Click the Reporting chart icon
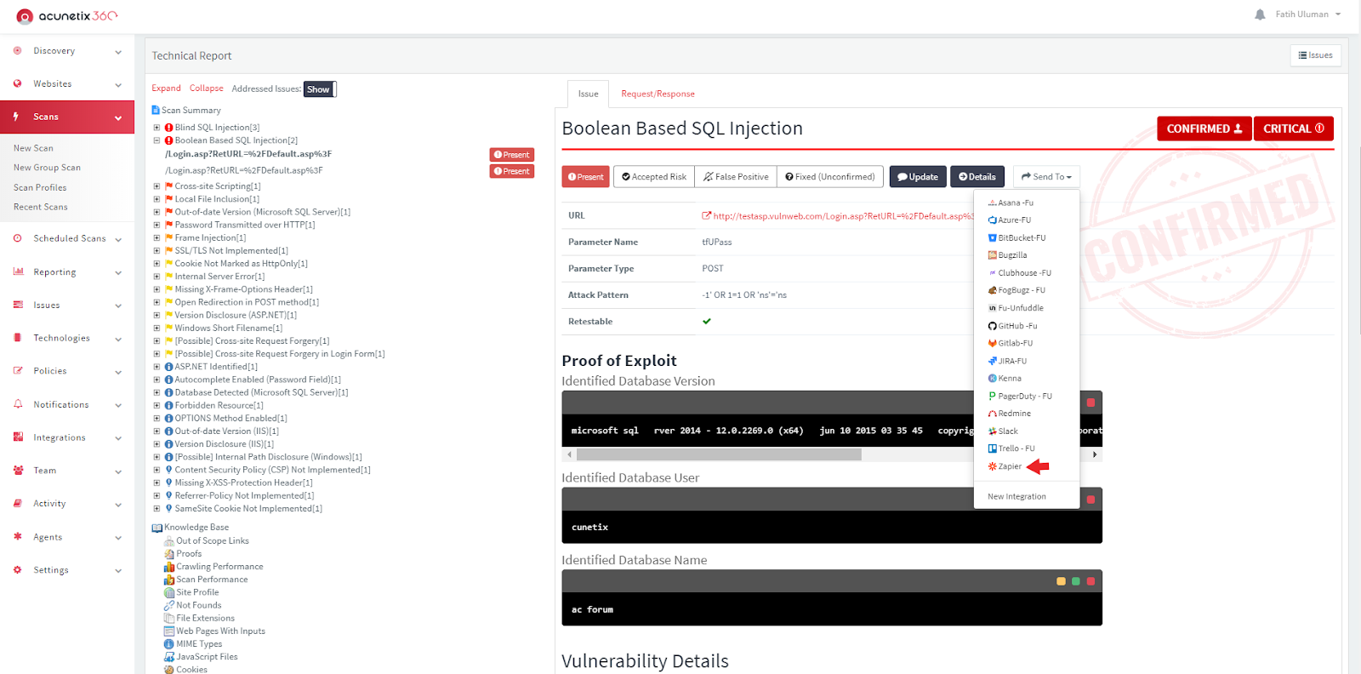The image size is (1361, 674). [18, 271]
